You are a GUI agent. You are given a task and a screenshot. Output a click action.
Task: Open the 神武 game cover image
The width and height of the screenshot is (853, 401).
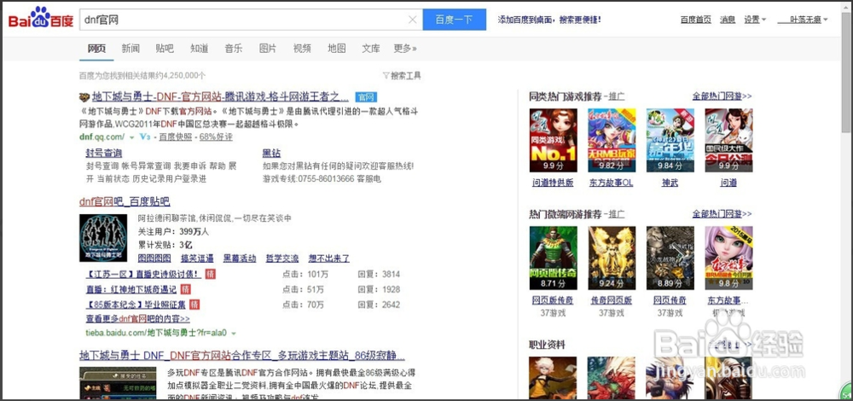tap(670, 141)
